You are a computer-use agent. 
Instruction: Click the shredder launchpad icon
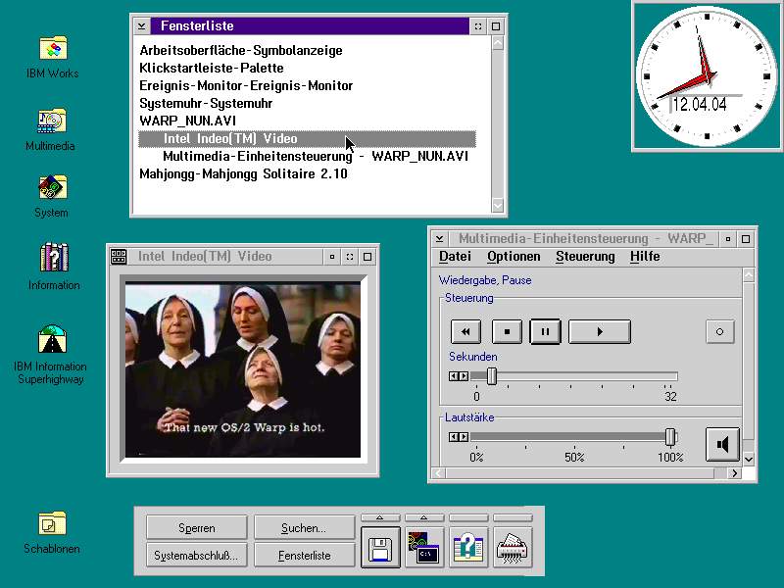click(x=513, y=547)
